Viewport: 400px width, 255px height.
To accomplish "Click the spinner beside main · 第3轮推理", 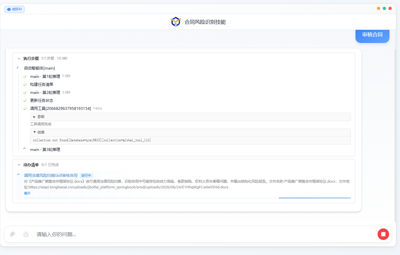I will (x=25, y=149).
